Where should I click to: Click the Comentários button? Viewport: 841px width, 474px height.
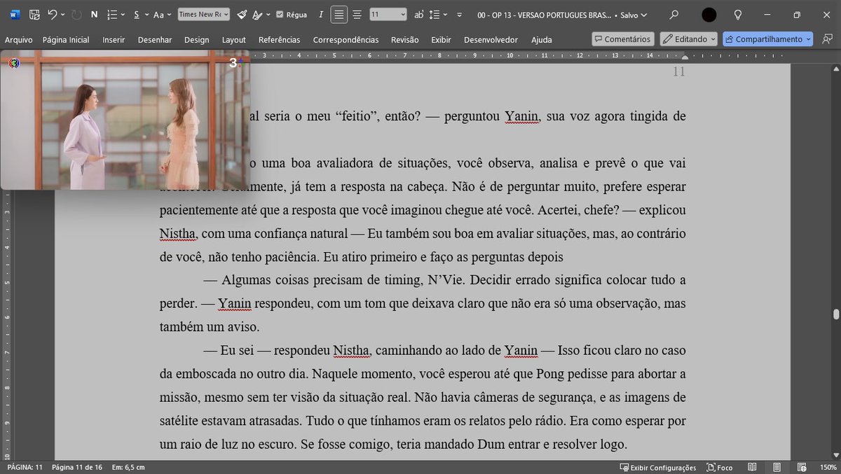click(623, 39)
